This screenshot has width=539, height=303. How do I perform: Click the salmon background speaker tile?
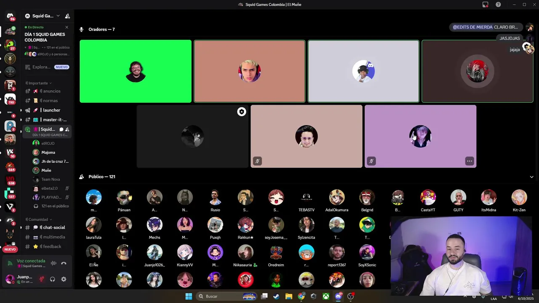pos(249,71)
